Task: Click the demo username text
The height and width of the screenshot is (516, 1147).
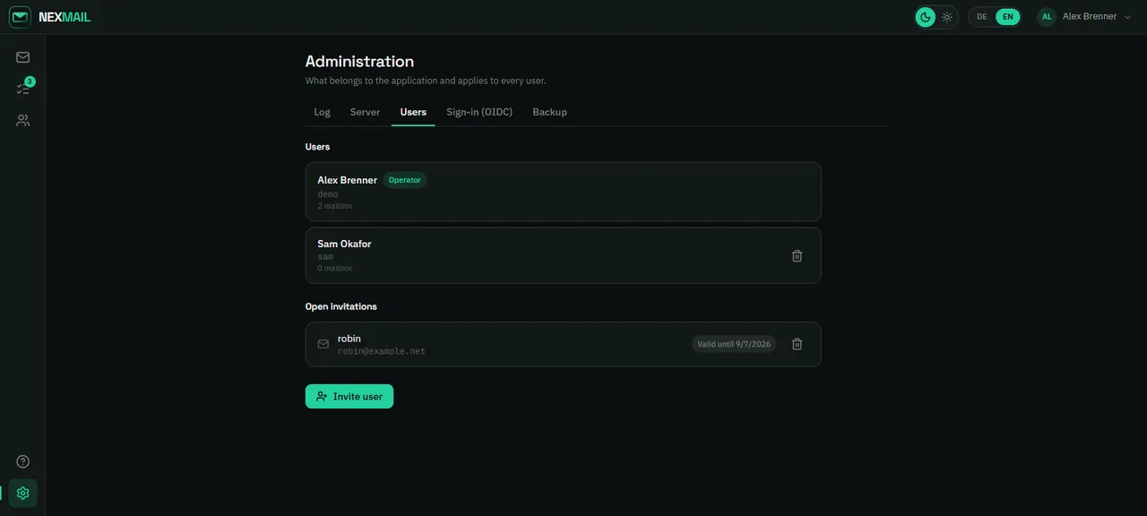Action: (x=328, y=194)
